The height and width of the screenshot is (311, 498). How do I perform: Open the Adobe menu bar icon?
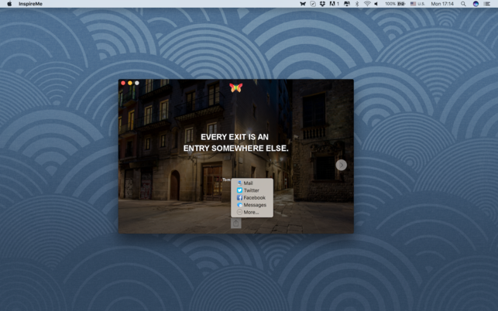tap(334, 4)
